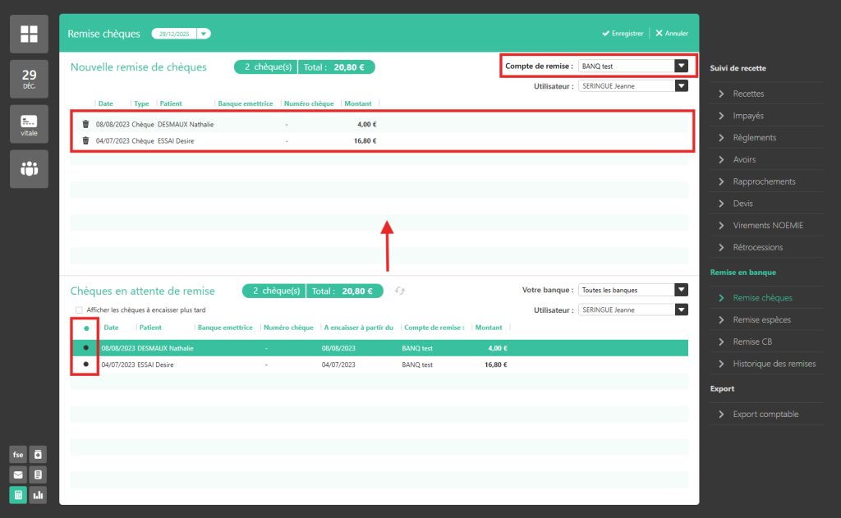Click Enregistrer to save the remise

(x=622, y=34)
